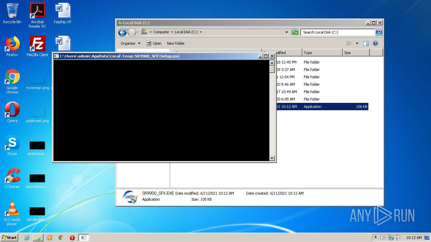Click console window scroll up arrow
The height and width of the screenshot is (242, 431).
click(x=272, y=63)
